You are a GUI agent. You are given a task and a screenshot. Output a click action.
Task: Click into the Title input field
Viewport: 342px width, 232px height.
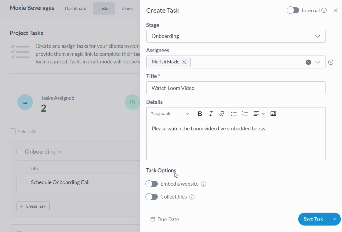click(x=236, y=88)
